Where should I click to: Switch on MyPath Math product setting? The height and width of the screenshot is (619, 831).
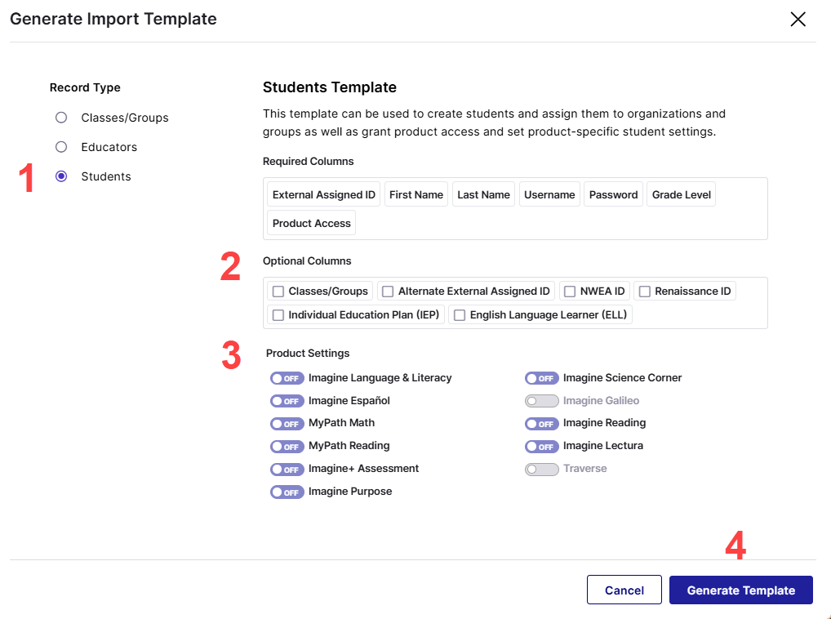click(287, 424)
